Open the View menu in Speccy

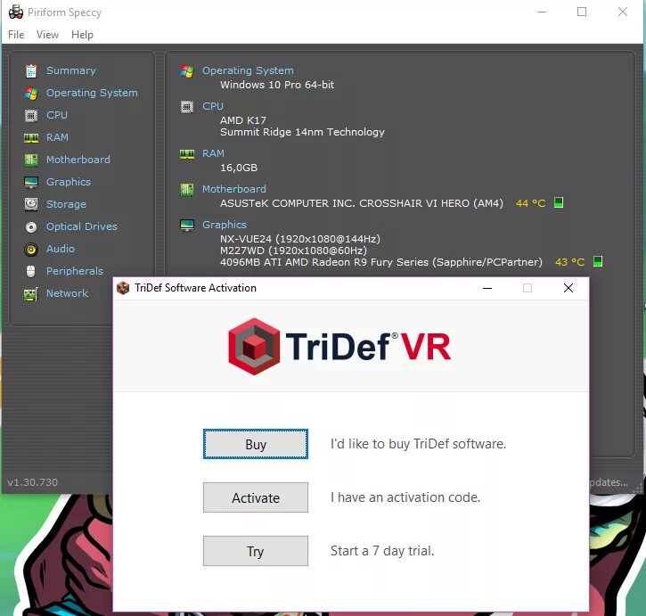click(x=47, y=35)
